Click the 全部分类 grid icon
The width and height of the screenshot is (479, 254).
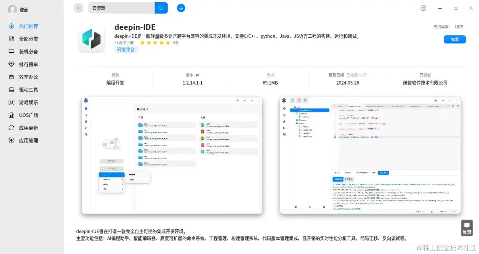click(x=12, y=39)
